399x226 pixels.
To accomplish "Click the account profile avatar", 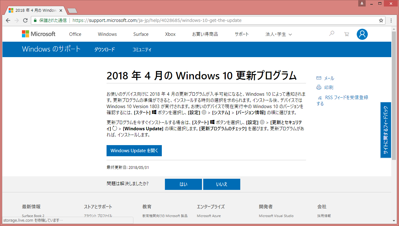I will [362, 34].
